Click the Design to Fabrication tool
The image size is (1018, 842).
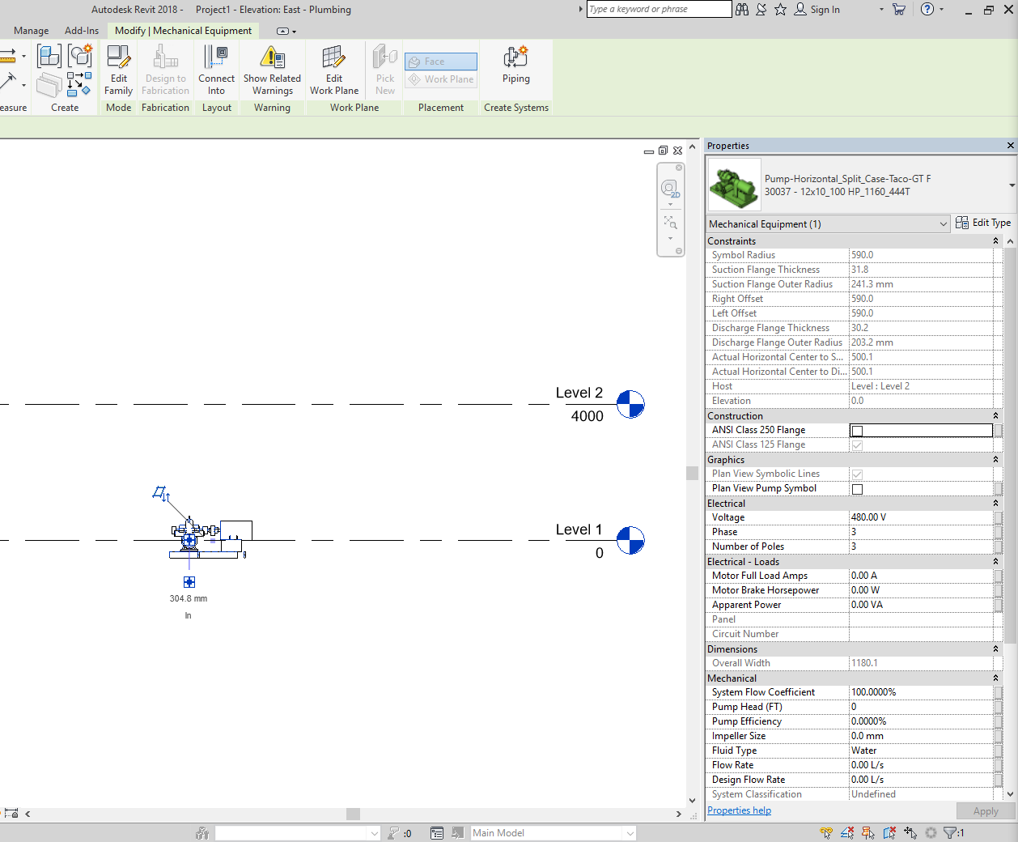(165, 70)
